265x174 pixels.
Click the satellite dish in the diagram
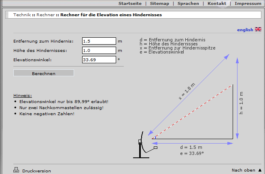point(142,145)
